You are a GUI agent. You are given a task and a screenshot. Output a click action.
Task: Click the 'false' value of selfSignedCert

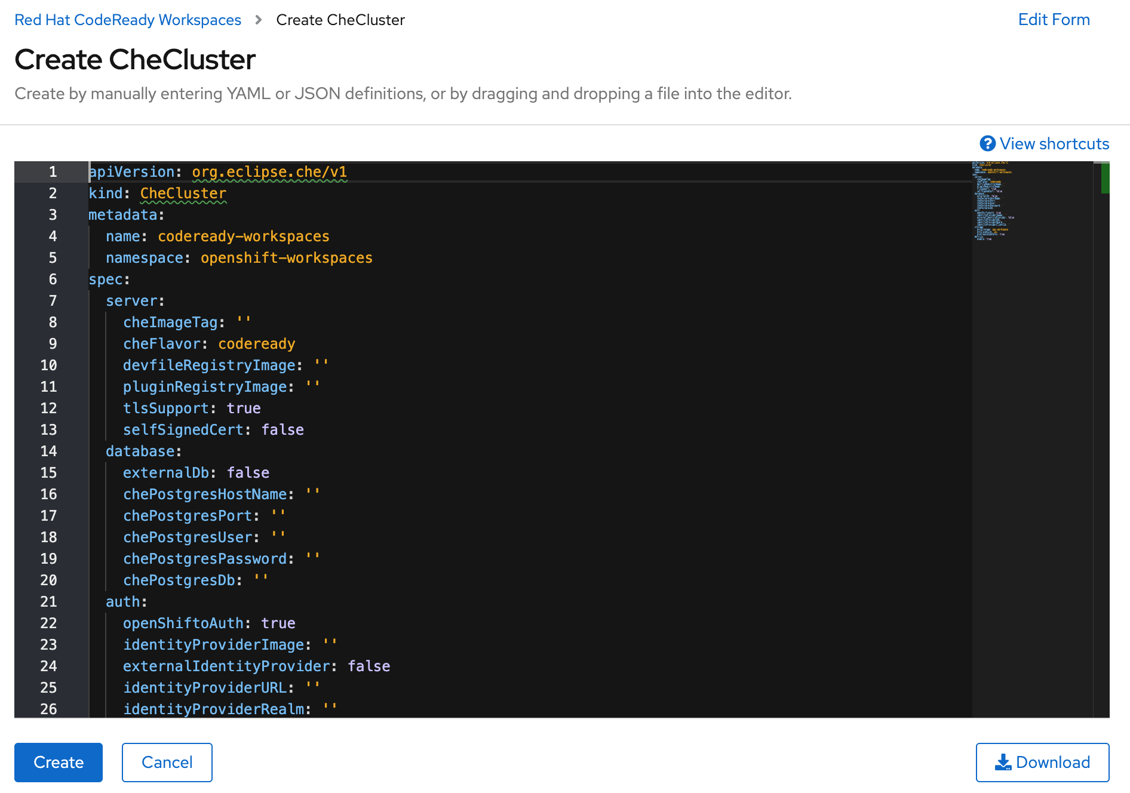pos(282,430)
